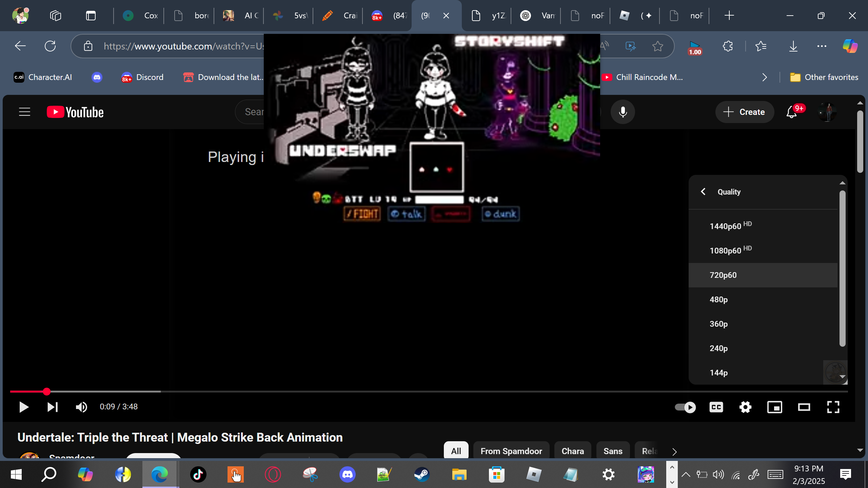Open YouTube account avatar menu

(827, 112)
